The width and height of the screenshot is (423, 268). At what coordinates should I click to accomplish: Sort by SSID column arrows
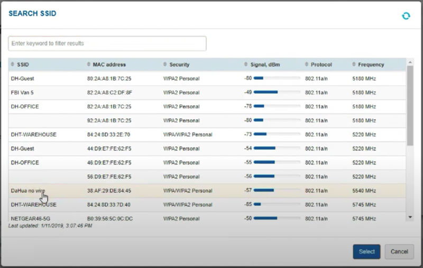pyautogui.click(x=12, y=64)
